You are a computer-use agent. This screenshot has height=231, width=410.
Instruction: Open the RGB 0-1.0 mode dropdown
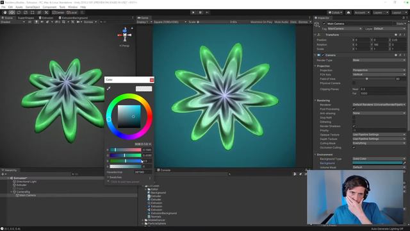(x=143, y=144)
